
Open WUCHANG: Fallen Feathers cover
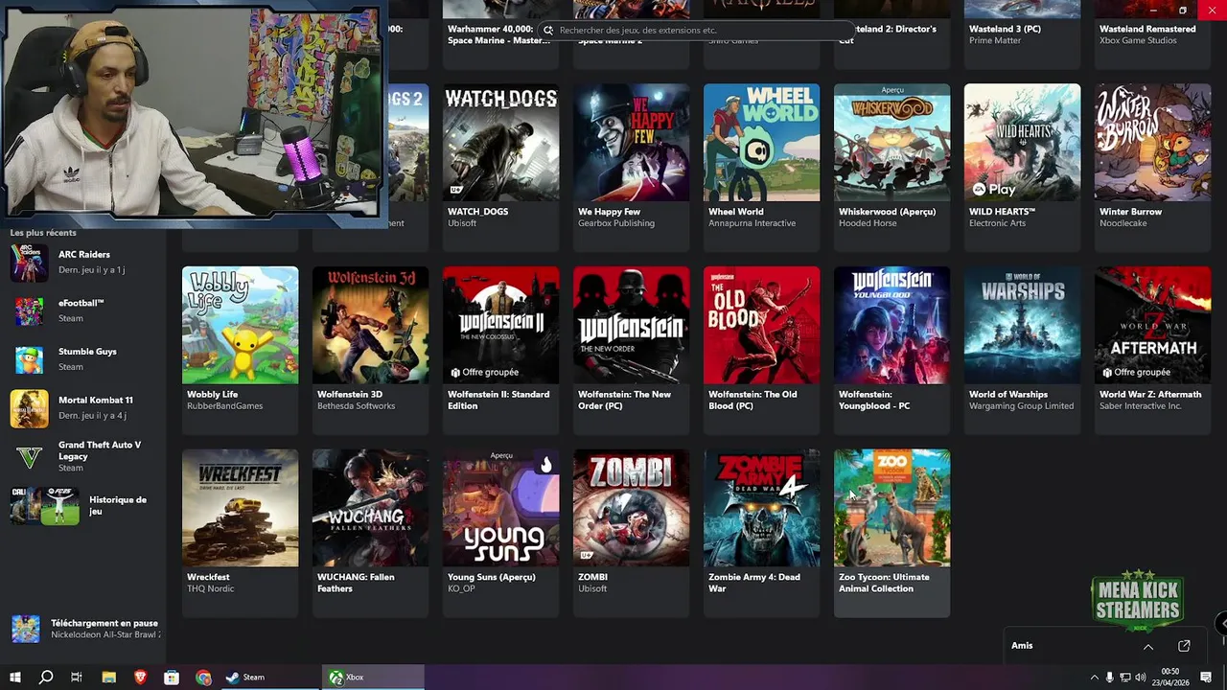coord(370,508)
